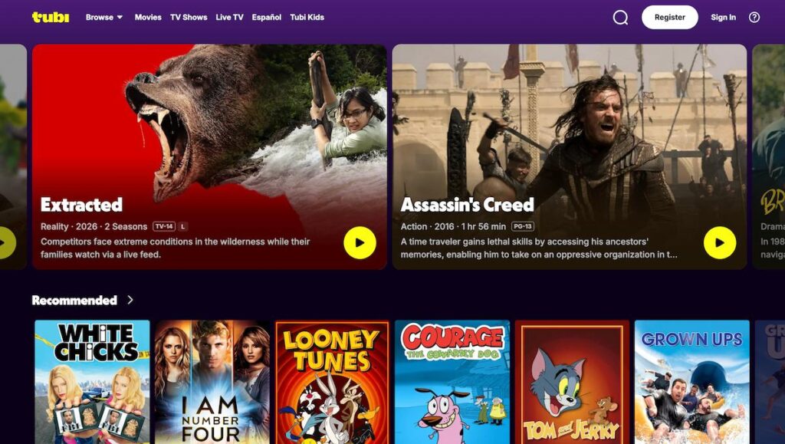Expand Recommended row with chevron arrow
This screenshot has width=785, height=444.
click(130, 300)
